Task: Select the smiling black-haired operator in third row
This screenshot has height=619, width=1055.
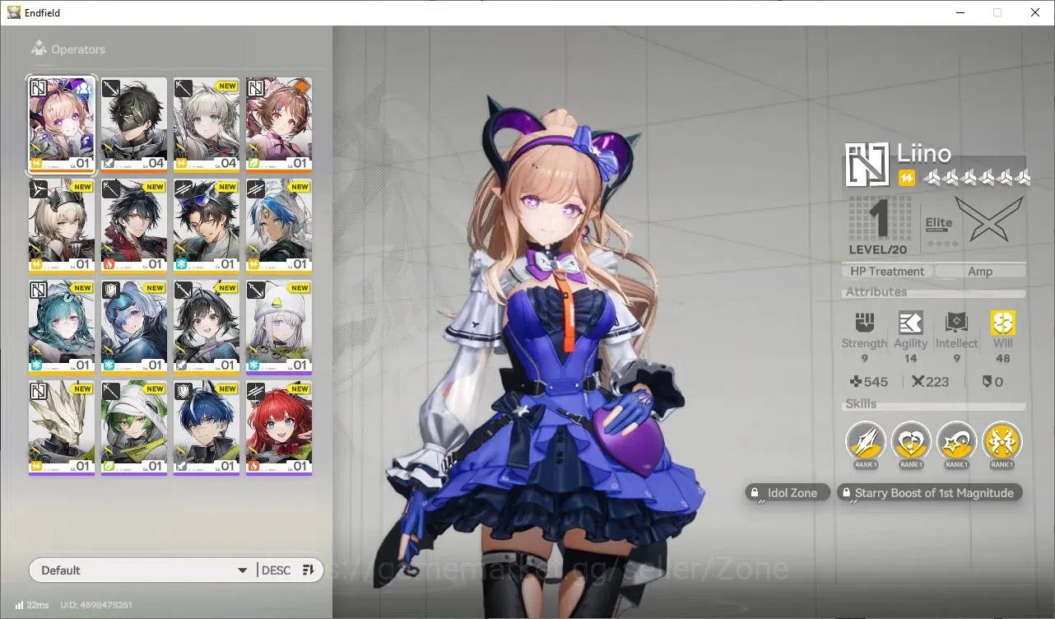Action: coord(207,327)
